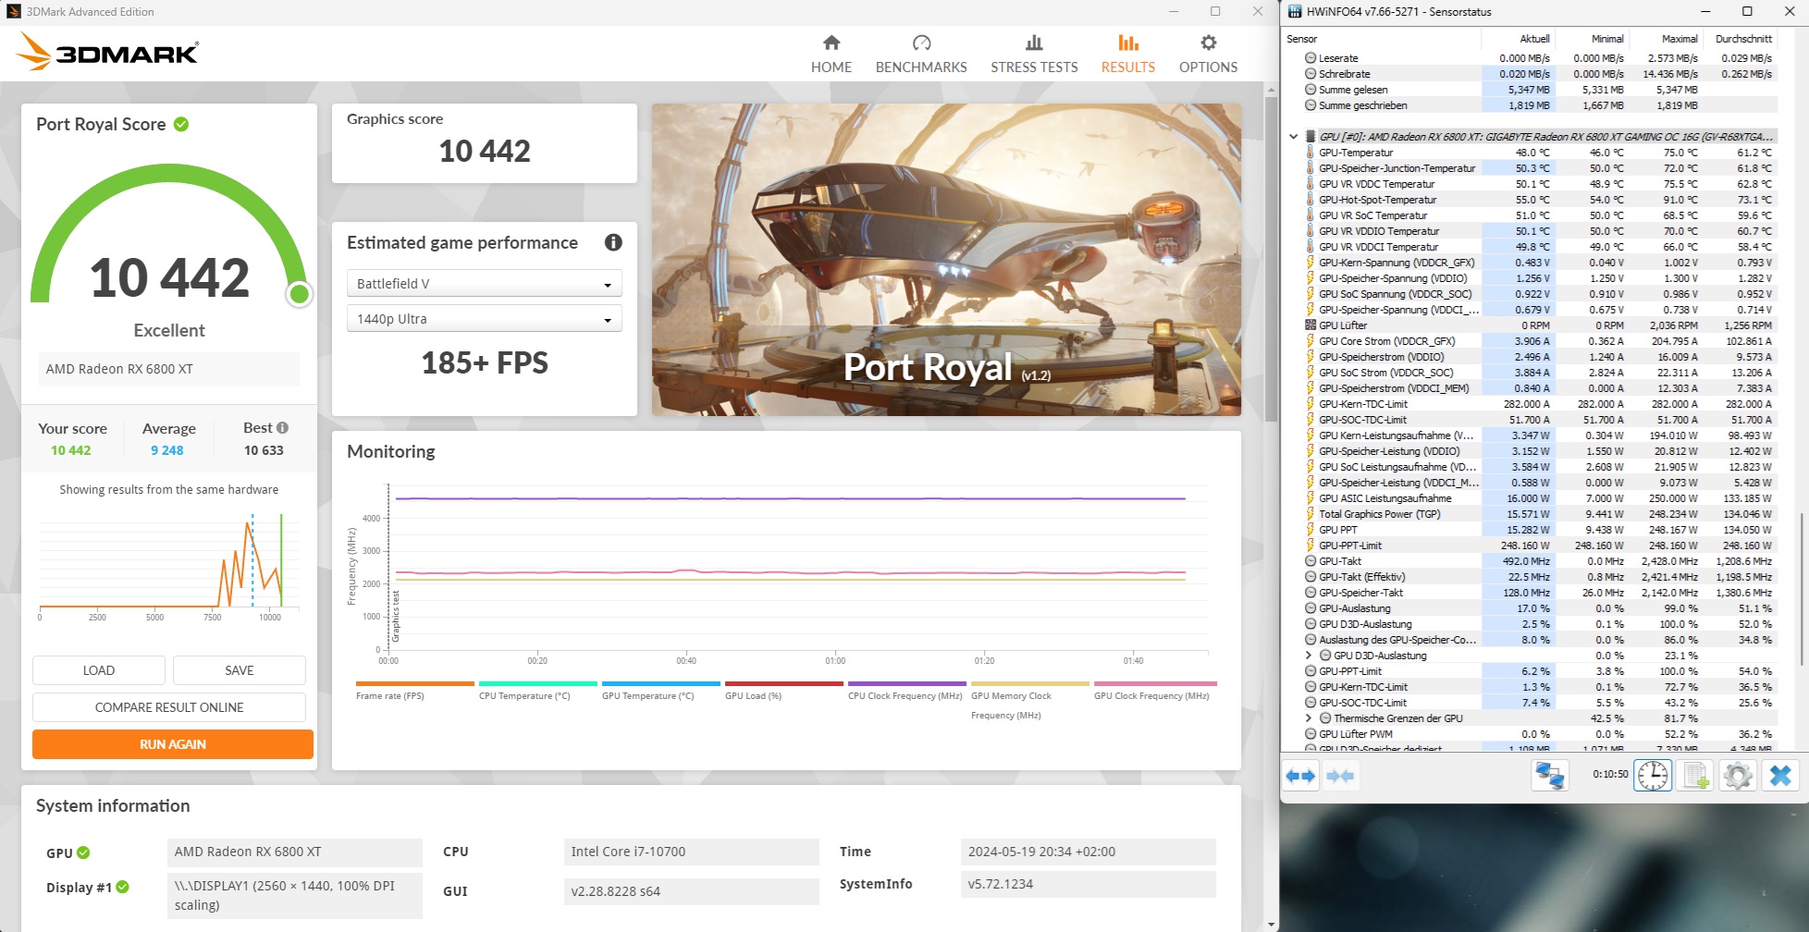Click the remote sensor monitoring icon in HWiNFO
1809x932 pixels.
[1548, 776]
